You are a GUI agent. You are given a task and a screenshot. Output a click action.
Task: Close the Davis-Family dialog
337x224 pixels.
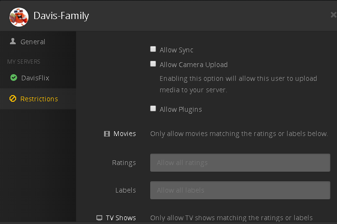pos(333,15)
